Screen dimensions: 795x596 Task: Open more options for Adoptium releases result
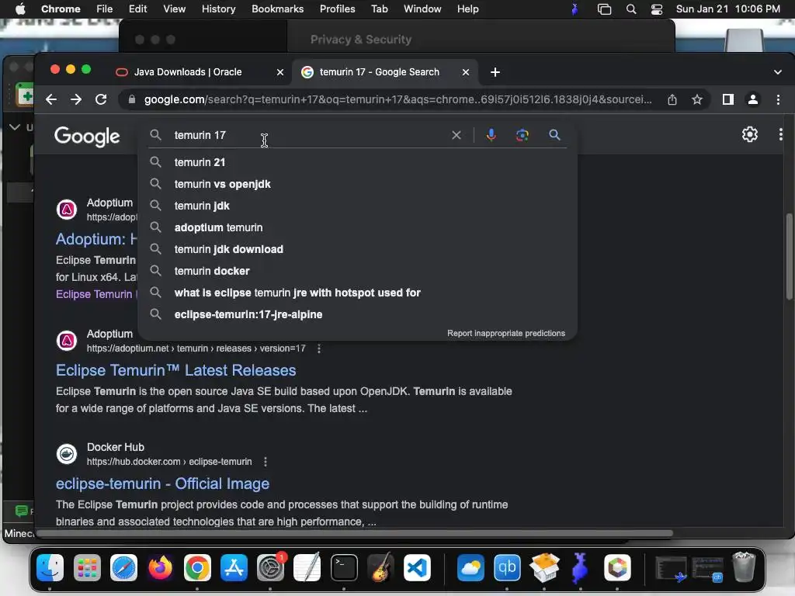point(319,348)
